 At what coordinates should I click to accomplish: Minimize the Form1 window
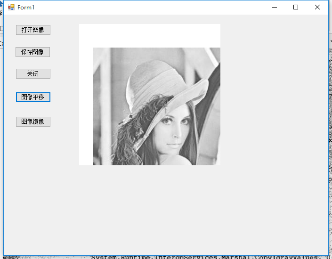tap(275, 8)
